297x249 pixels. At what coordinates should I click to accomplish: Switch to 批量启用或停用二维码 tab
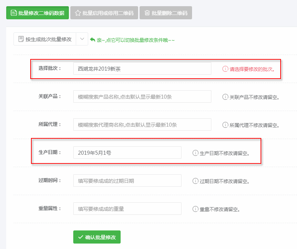(x=104, y=13)
